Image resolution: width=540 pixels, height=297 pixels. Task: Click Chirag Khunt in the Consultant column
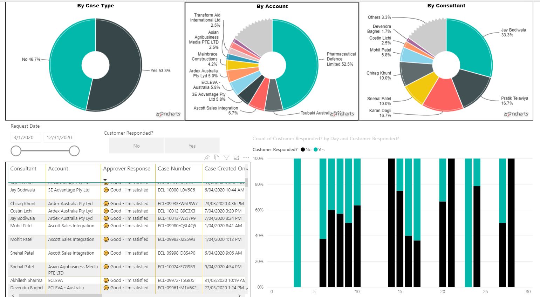(x=23, y=203)
